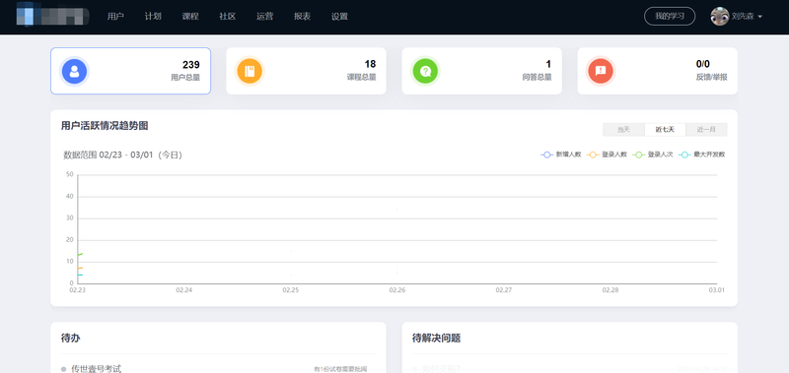Toggle the 登录人数 legend series

[x=607, y=155]
